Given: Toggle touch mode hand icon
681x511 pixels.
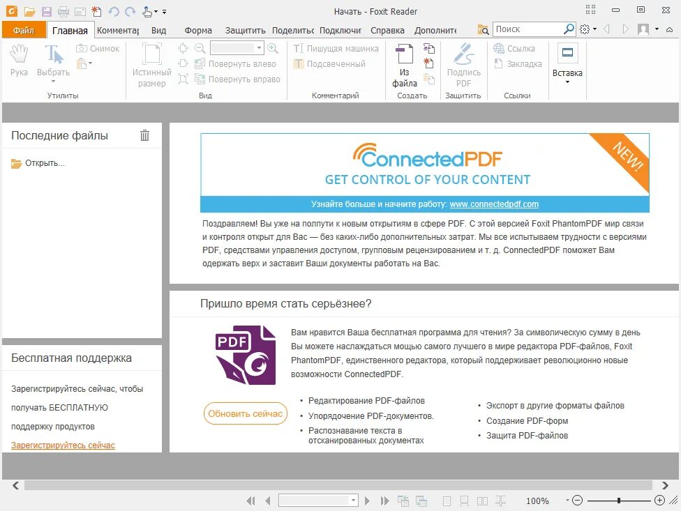Looking at the screenshot, I should tap(147, 12).
